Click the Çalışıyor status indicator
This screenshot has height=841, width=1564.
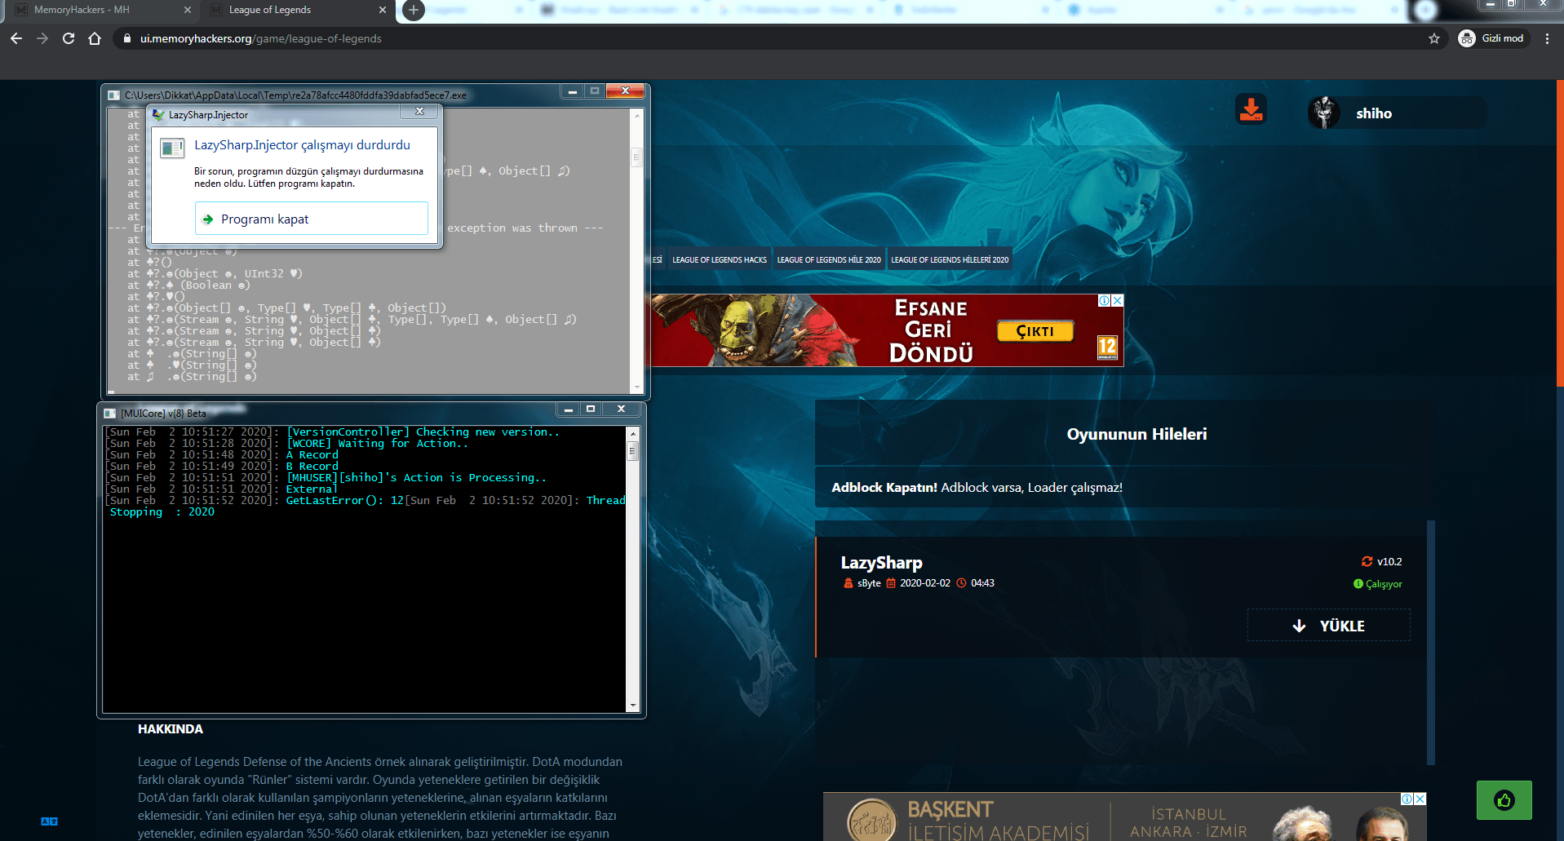[1378, 584]
